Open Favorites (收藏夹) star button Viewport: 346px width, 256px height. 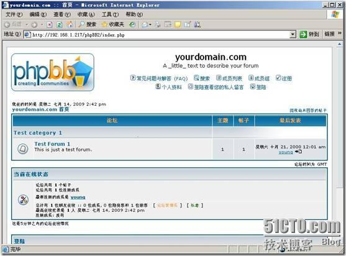(x=113, y=24)
